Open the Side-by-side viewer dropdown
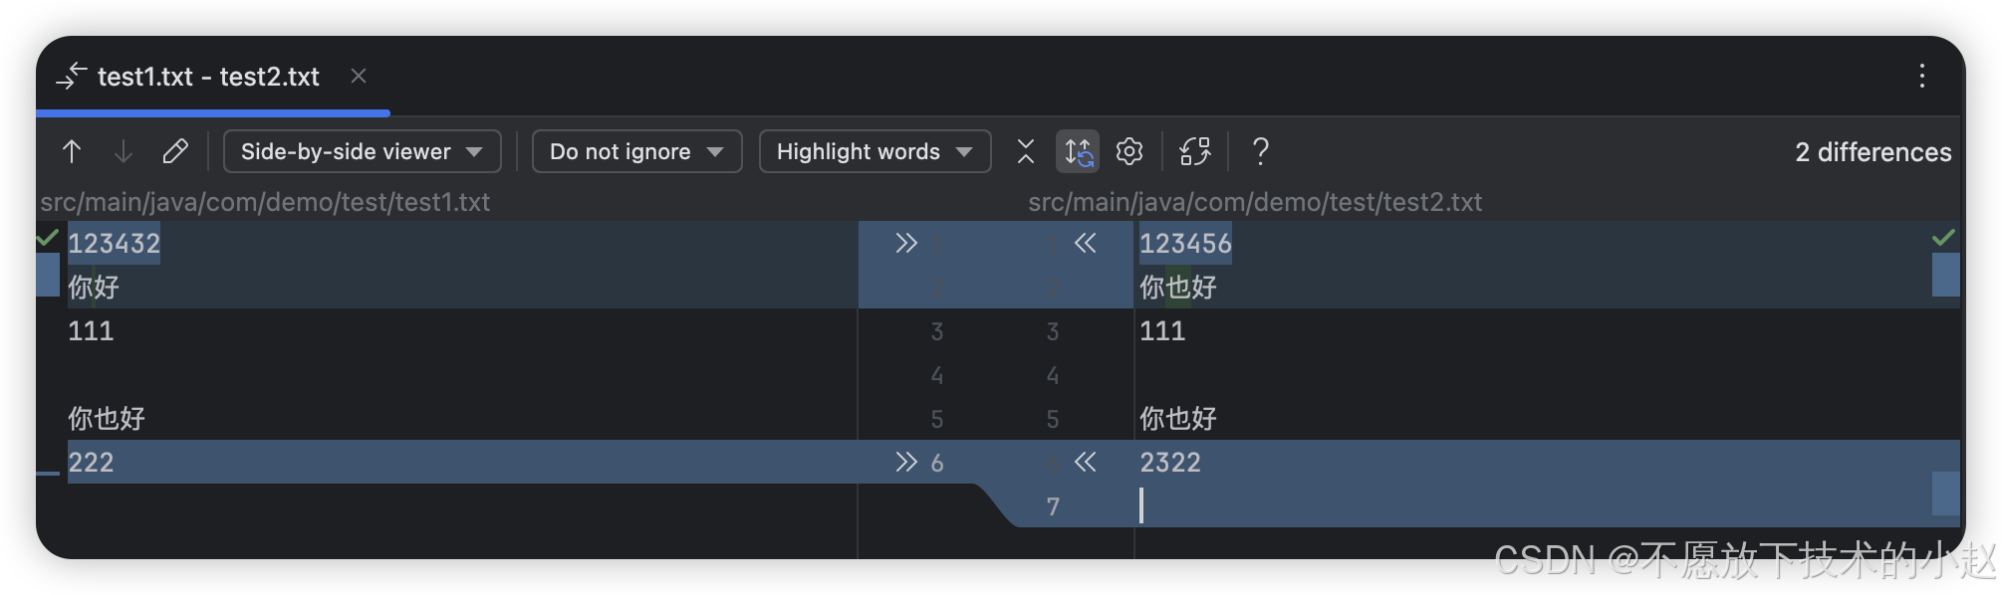2002x595 pixels. [x=362, y=151]
